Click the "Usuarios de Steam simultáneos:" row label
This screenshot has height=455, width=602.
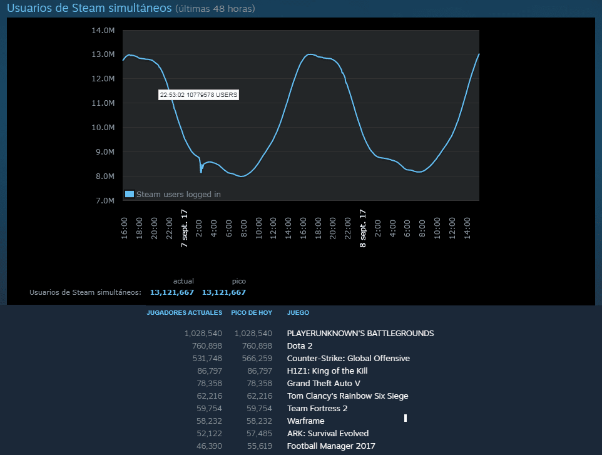click(85, 292)
